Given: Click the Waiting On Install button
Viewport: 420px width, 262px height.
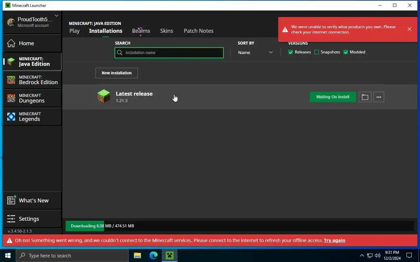Looking at the screenshot, I should pyautogui.click(x=333, y=97).
